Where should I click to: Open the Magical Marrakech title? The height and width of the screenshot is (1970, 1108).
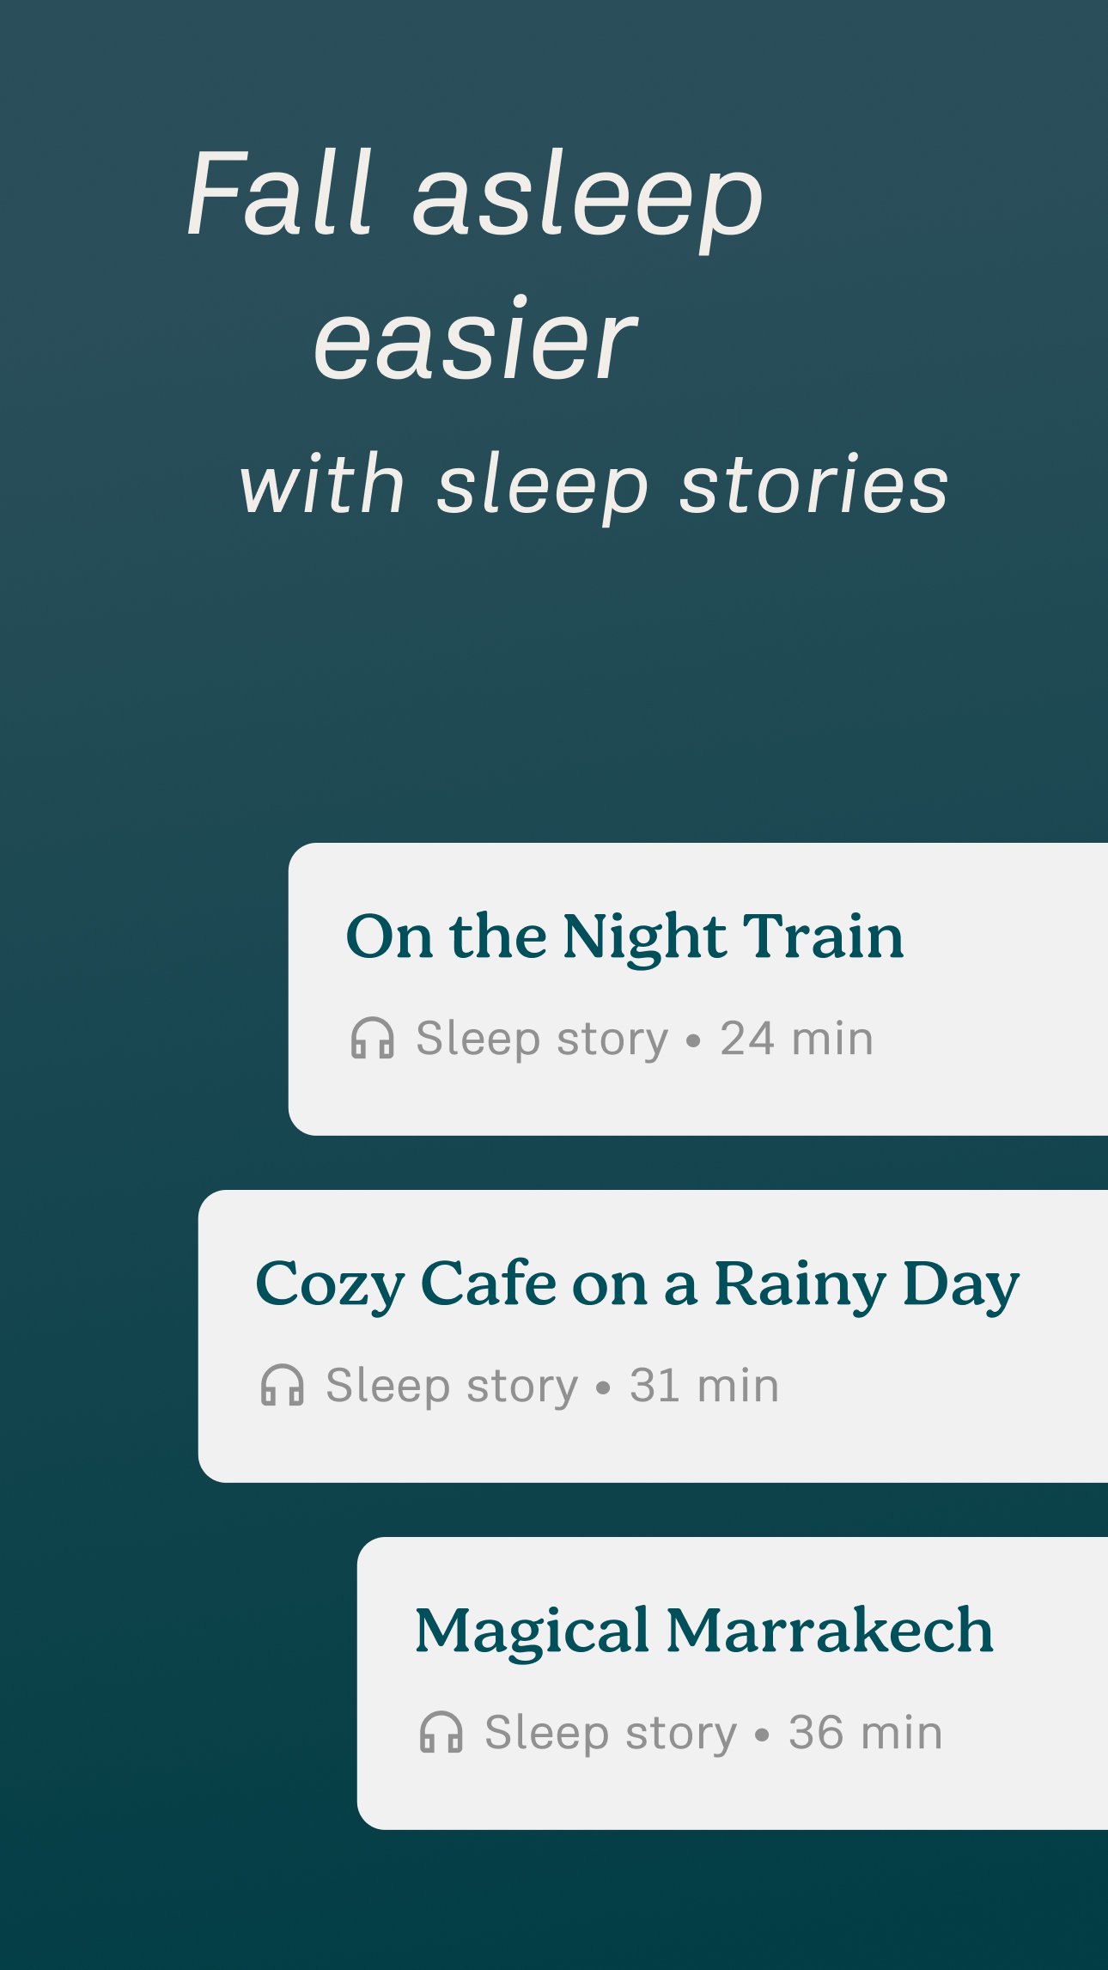click(x=703, y=1631)
